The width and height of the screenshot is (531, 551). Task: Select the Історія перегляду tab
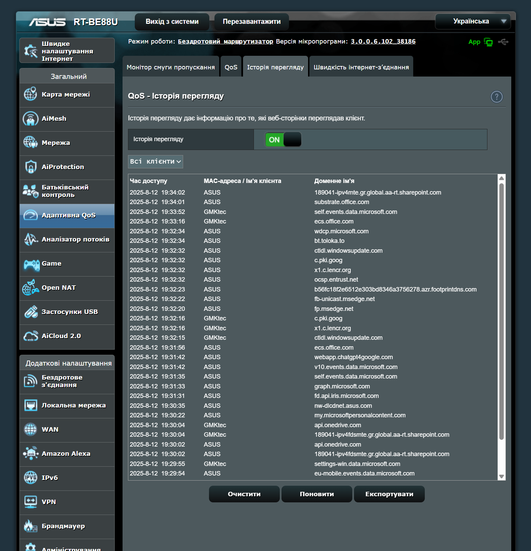point(275,67)
